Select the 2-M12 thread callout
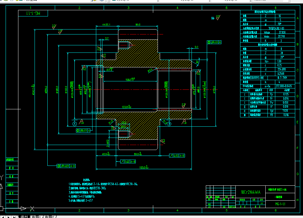This screenshot has width=303, height=218. point(108,143)
